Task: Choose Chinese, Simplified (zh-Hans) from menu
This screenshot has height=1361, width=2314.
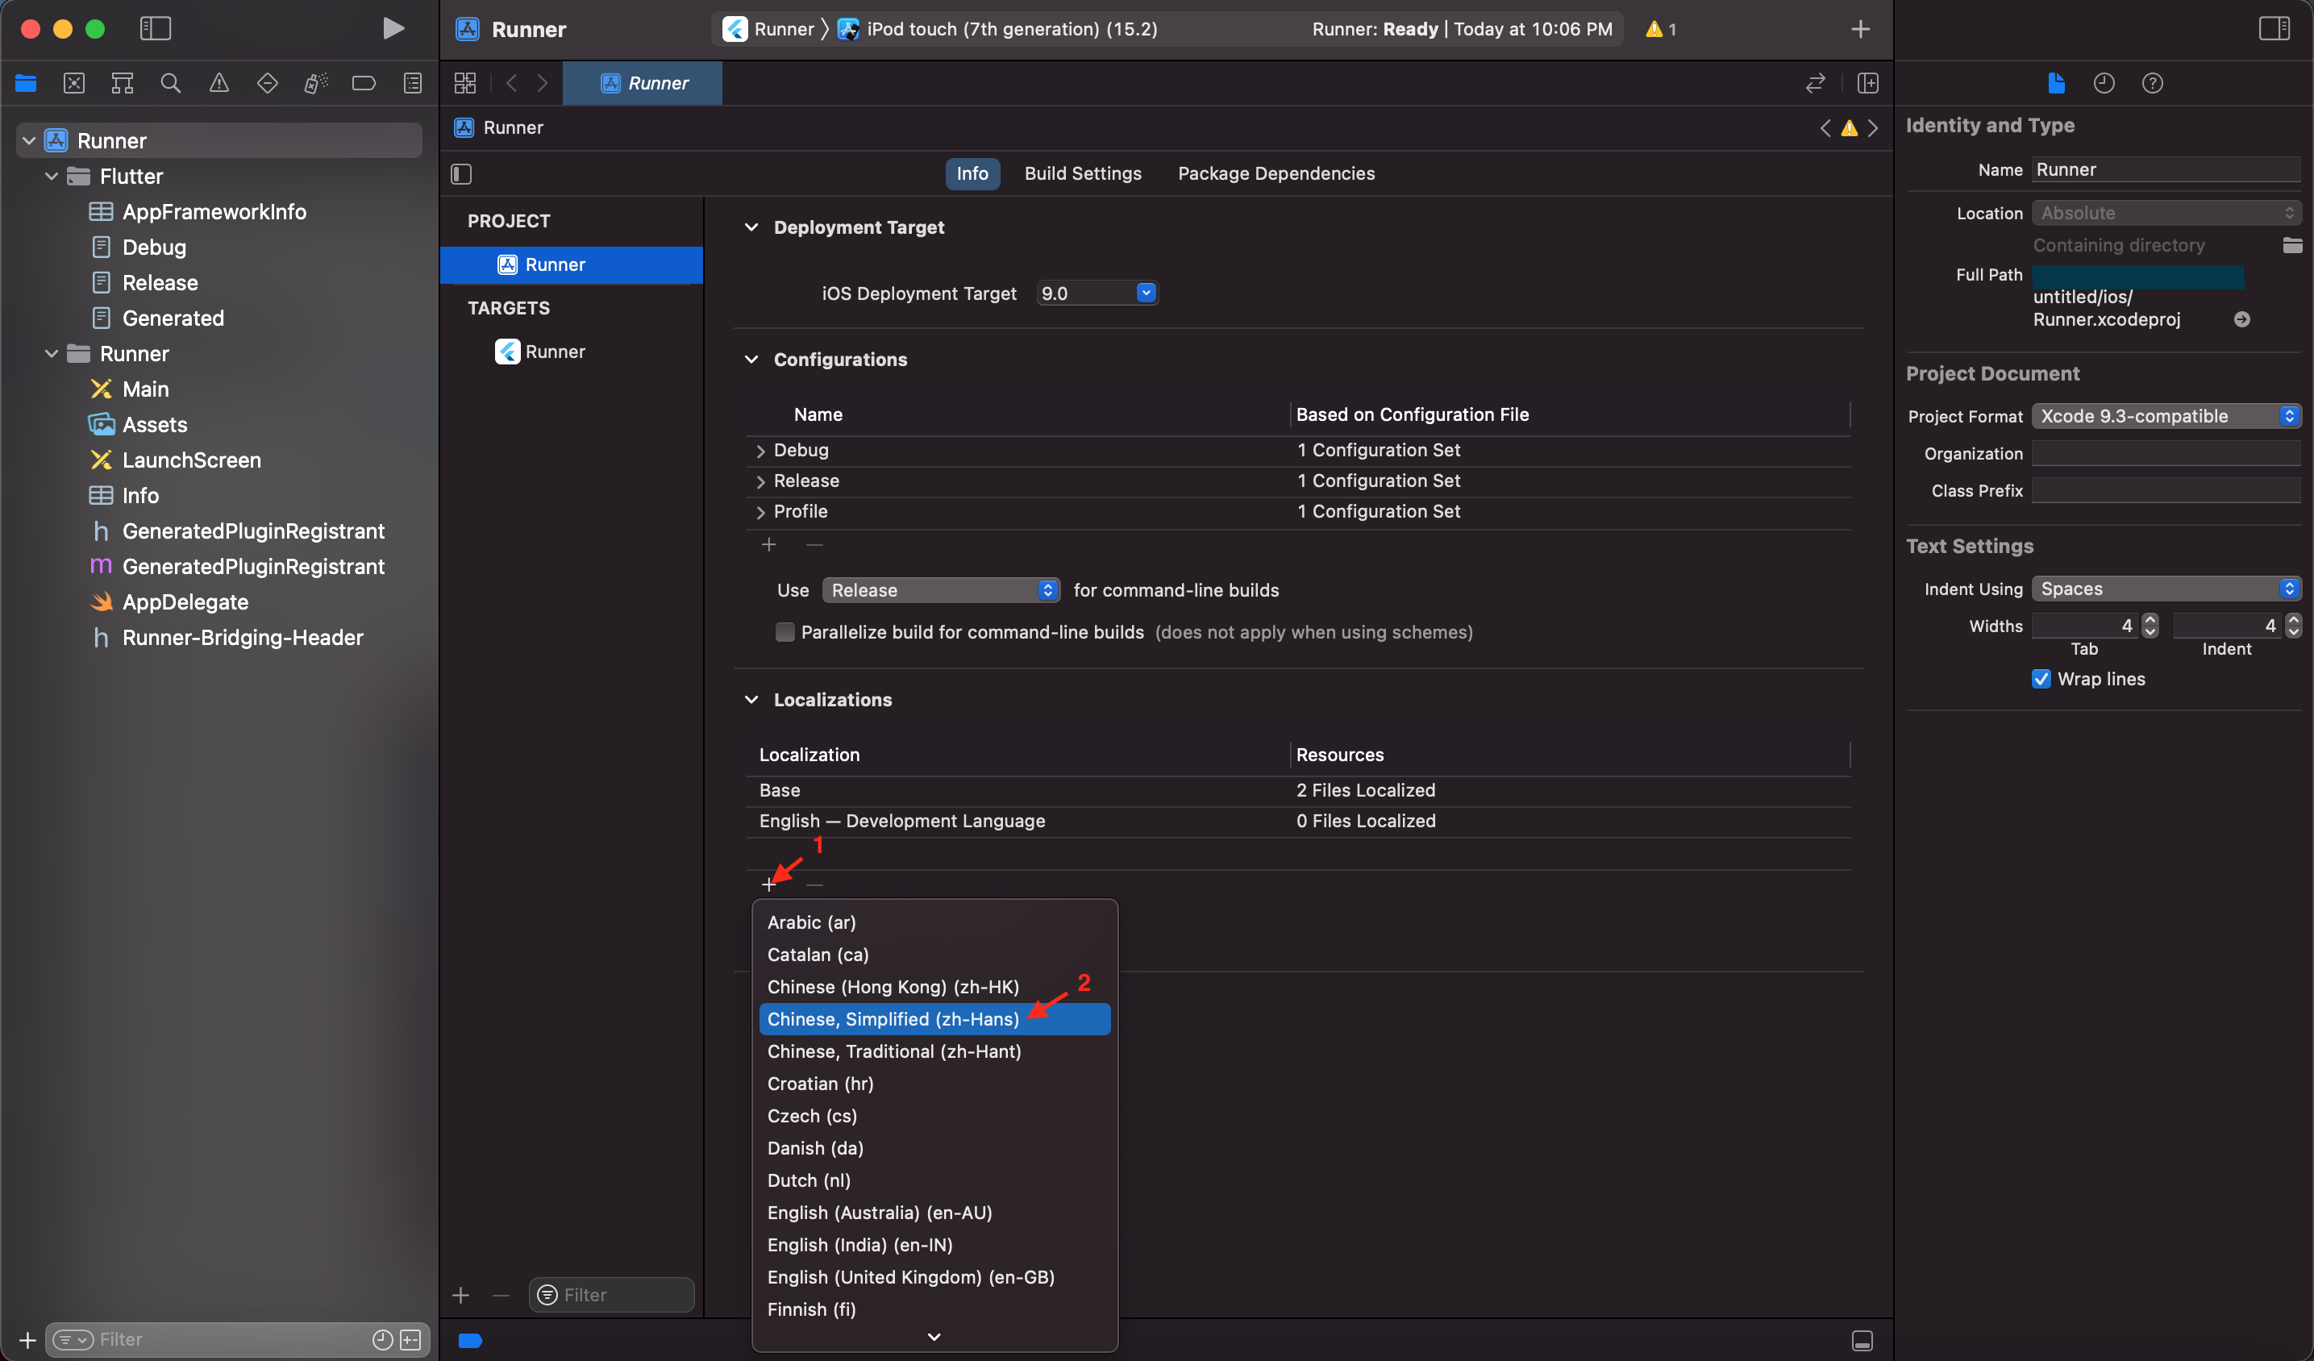Action: pos(934,1019)
